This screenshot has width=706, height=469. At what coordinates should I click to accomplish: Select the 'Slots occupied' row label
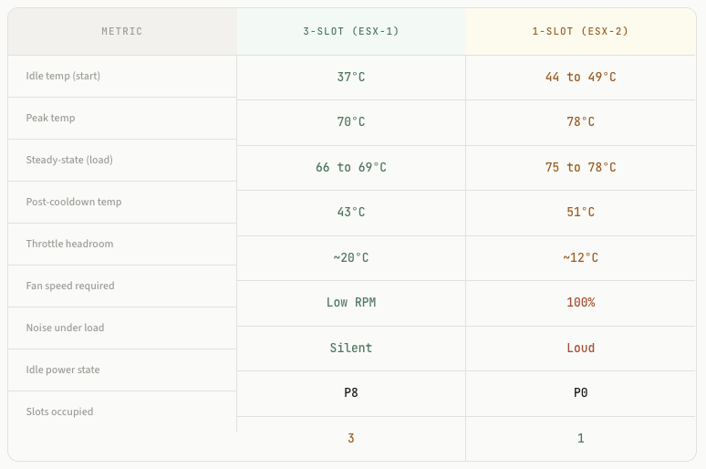pyautogui.click(x=60, y=412)
